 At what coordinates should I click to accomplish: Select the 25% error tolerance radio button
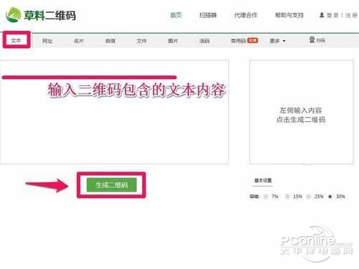[x=309, y=197]
